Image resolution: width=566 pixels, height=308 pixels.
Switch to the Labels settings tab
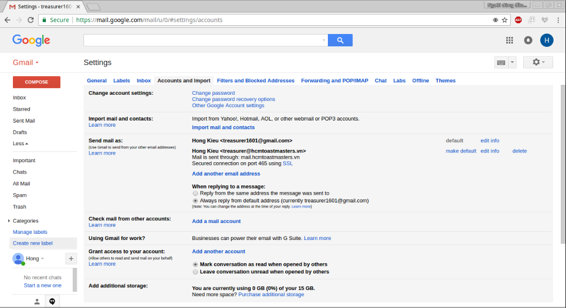click(x=122, y=81)
